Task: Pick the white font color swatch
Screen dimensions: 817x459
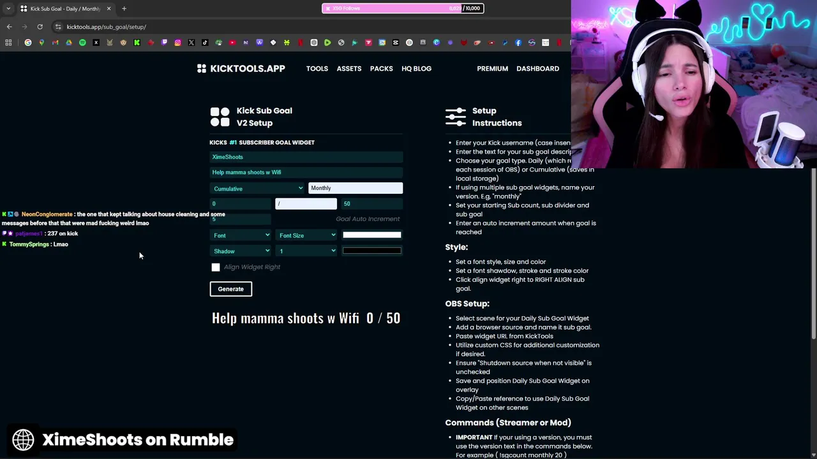Action: coord(372,235)
